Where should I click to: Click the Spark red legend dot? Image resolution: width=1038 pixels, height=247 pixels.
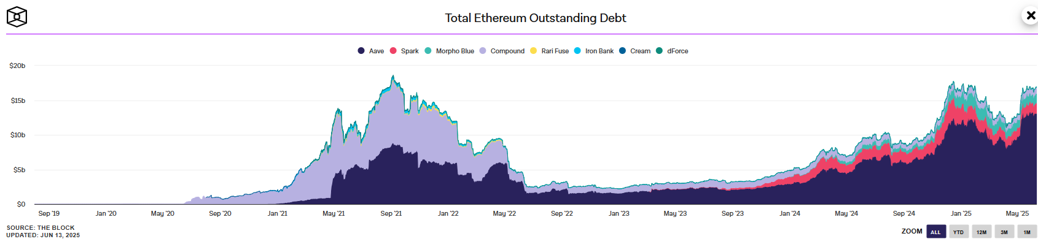pyautogui.click(x=393, y=51)
